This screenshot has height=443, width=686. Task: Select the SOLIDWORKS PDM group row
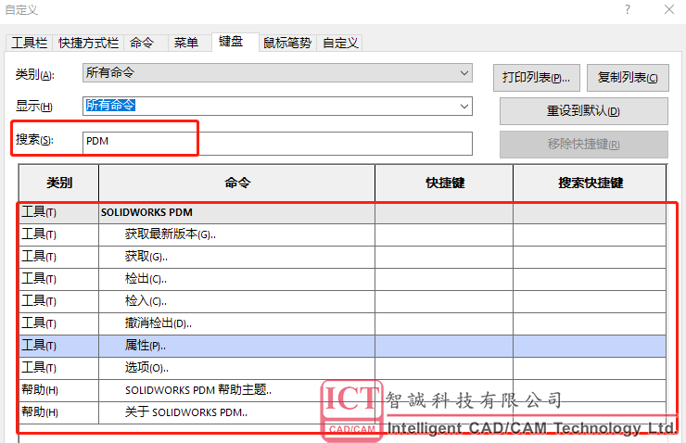click(x=343, y=212)
